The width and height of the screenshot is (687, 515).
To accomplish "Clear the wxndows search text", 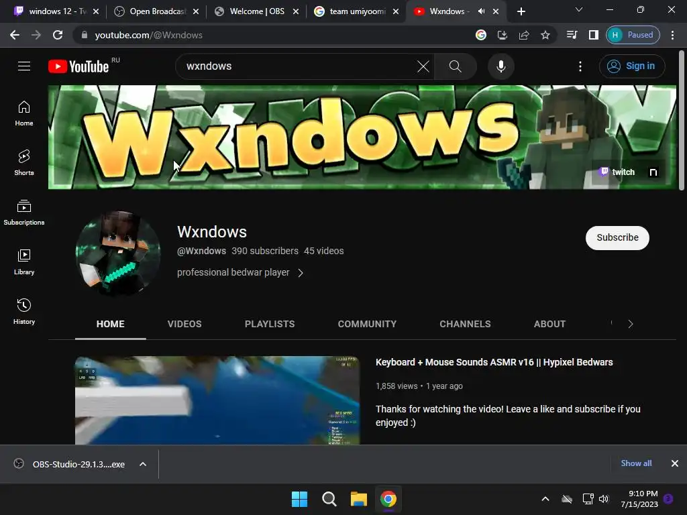I will coord(423,66).
